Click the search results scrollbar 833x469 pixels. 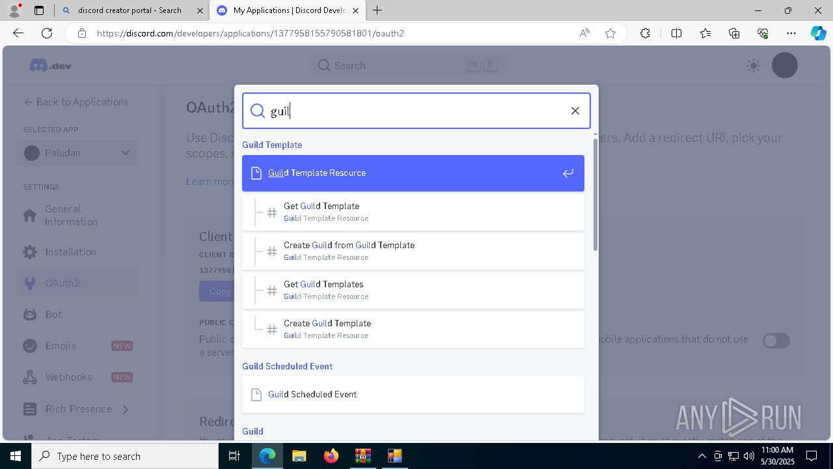(x=595, y=194)
